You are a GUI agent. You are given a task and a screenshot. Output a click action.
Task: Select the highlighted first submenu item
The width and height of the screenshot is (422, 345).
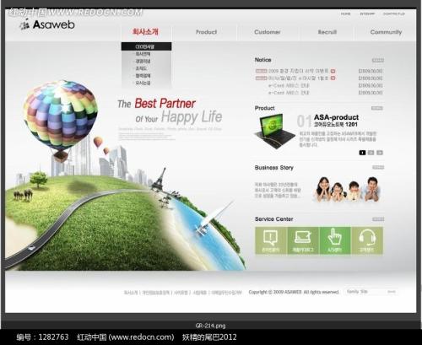coord(146,46)
